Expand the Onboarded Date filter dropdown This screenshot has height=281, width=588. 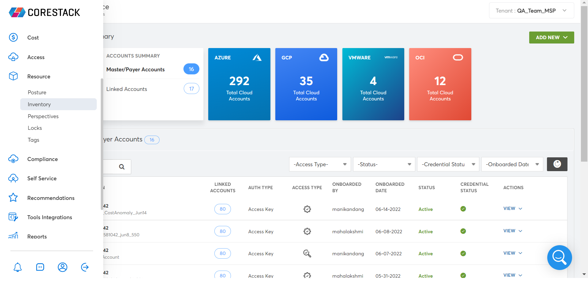tap(512, 164)
